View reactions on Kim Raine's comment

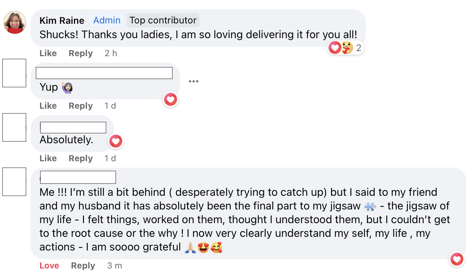click(x=345, y=48)
